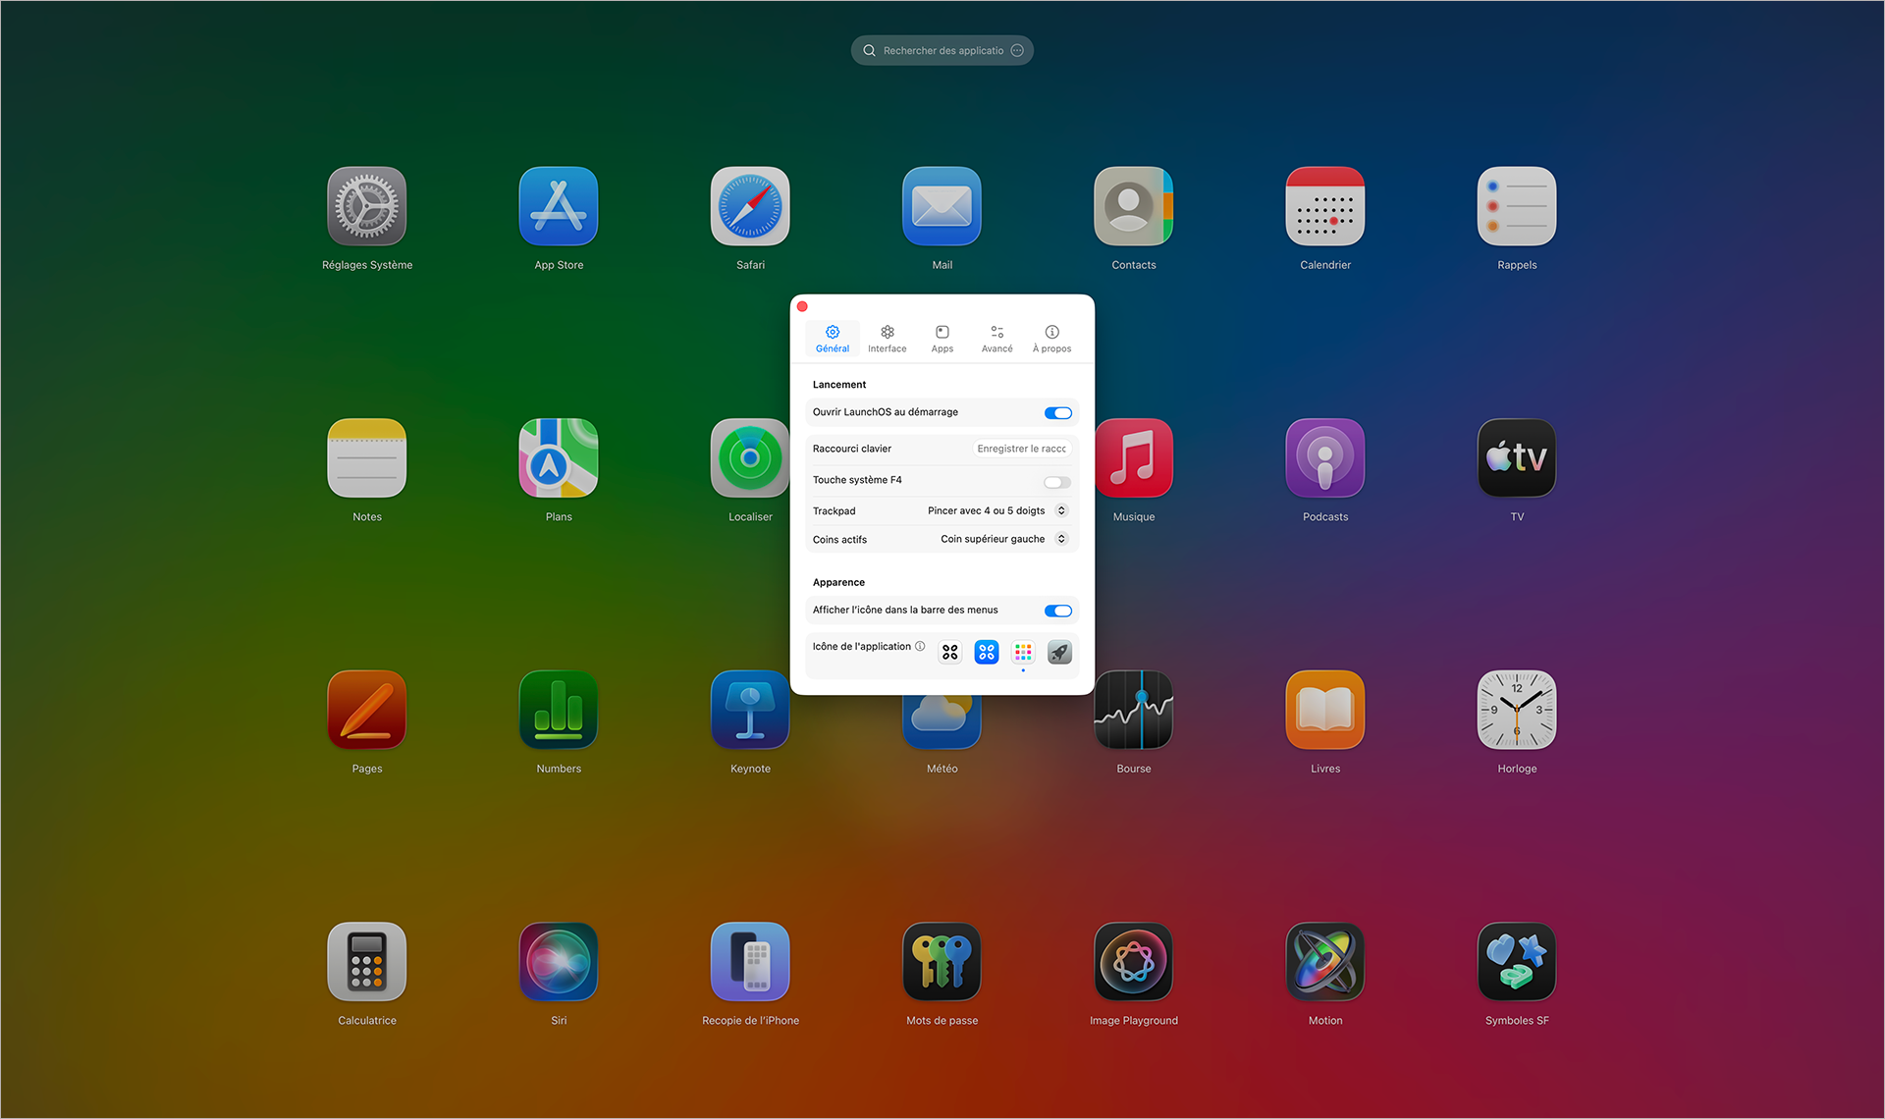Launch the App Store icon
Screen dimensions: 1885x1119
pos(559,206)
